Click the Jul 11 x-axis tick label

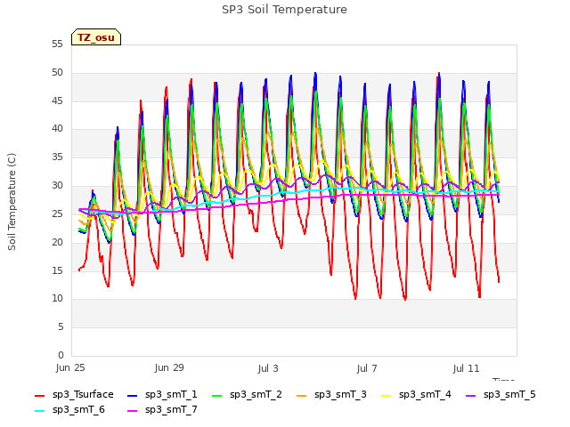(x=466, y=367)
